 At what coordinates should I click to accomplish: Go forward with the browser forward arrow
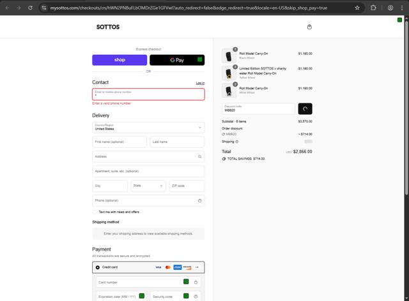point(19,8)
